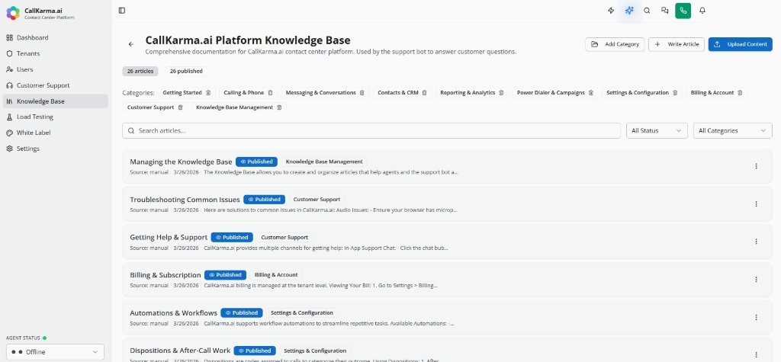Open Getting Help & Support article

click(169, 237)
